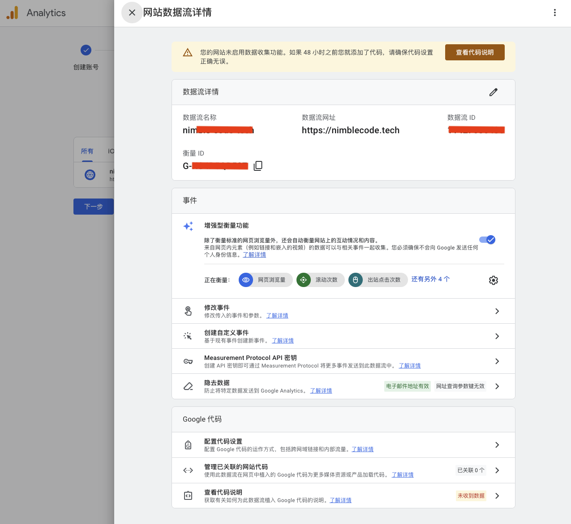Close the 网站数据流详情 panel
Viewport: 571px width, 524px height.
coord(132,13)
